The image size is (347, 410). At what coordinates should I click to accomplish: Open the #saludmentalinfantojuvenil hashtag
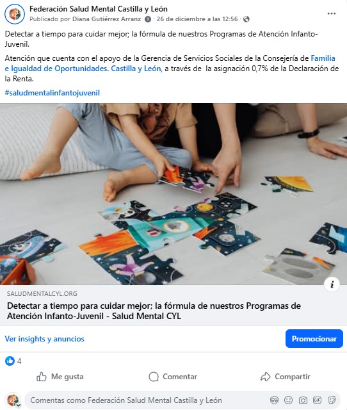[52, 93]
